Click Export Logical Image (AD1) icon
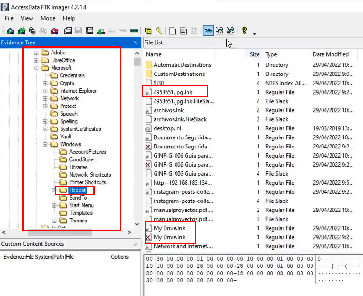The image size is (363, 296). 90,31
